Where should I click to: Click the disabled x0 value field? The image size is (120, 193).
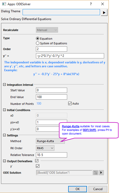pos(52,116)
